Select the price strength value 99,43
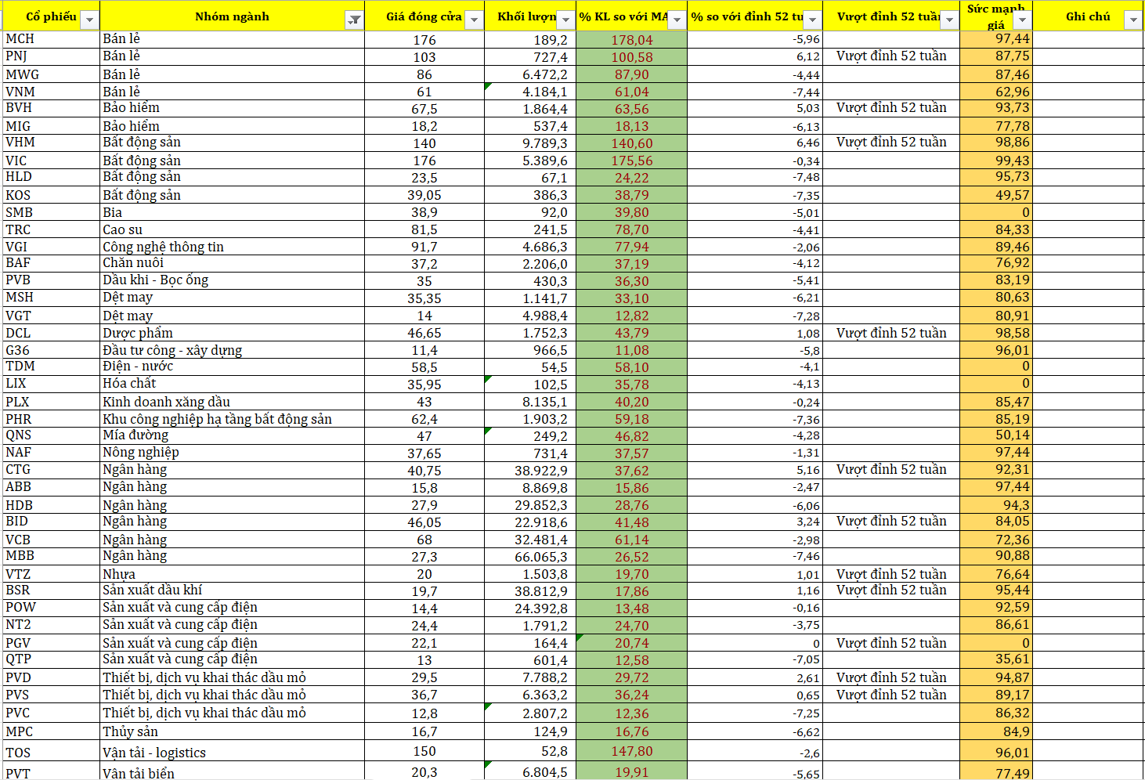Screen dimensions: 1145x780 (996, 161)
